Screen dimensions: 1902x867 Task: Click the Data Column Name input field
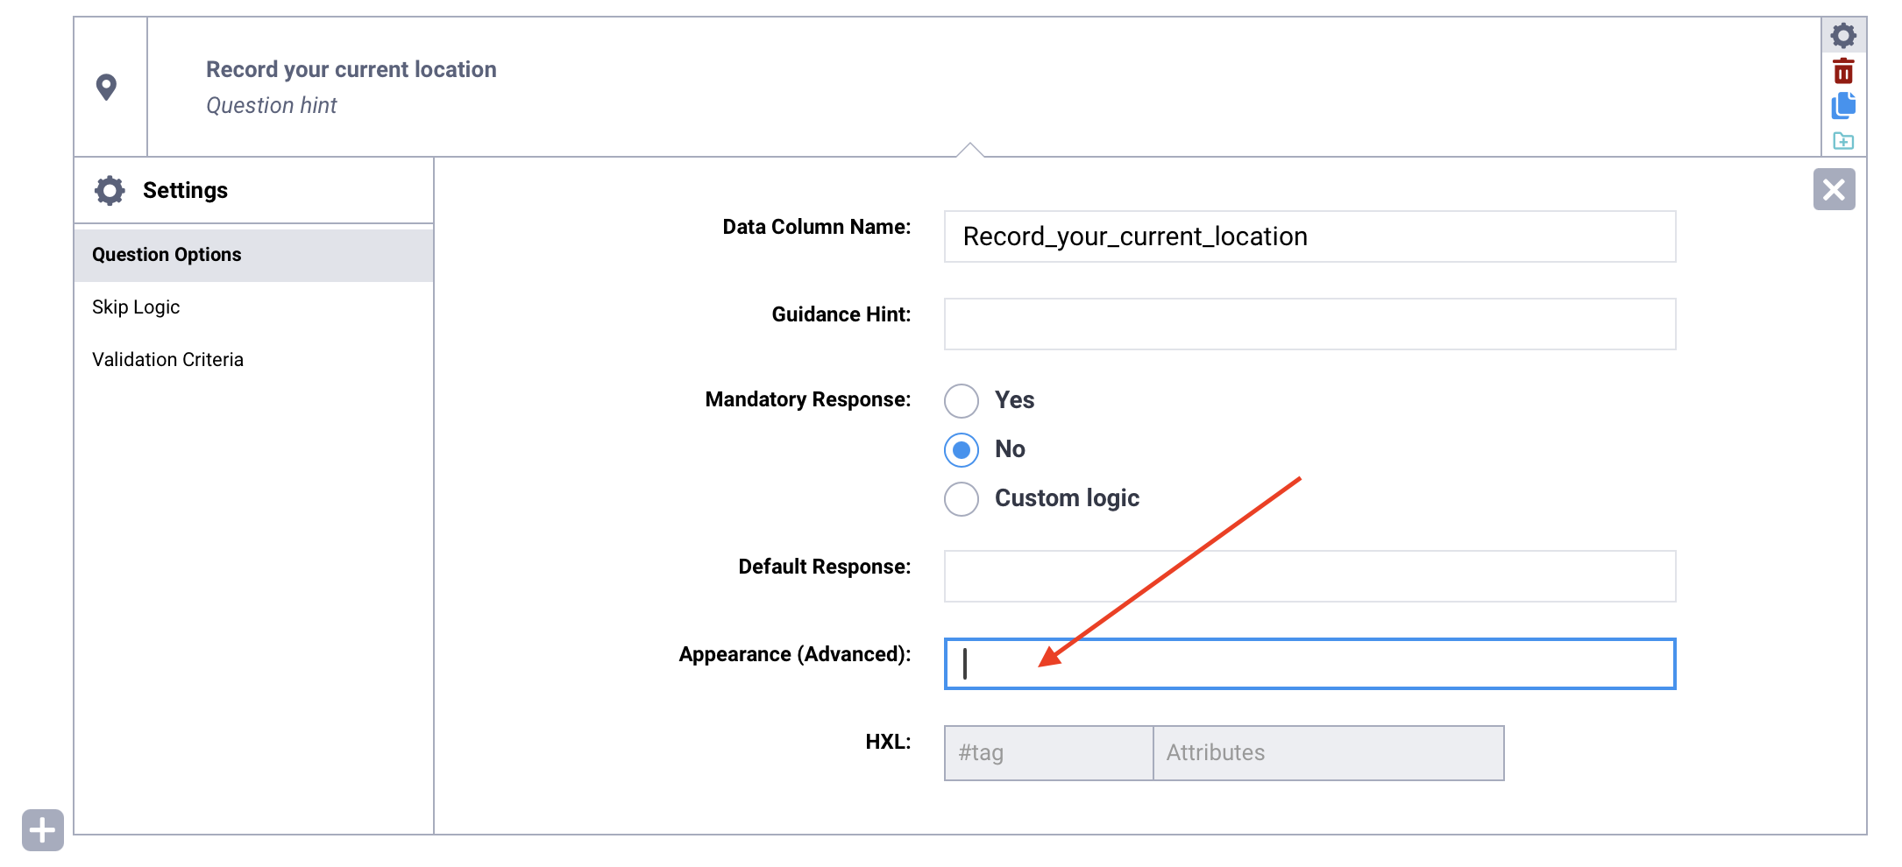click(1309, 236)
